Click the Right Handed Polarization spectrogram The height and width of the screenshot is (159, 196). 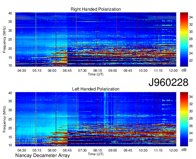pyautogui.click(x=96, y=39)
